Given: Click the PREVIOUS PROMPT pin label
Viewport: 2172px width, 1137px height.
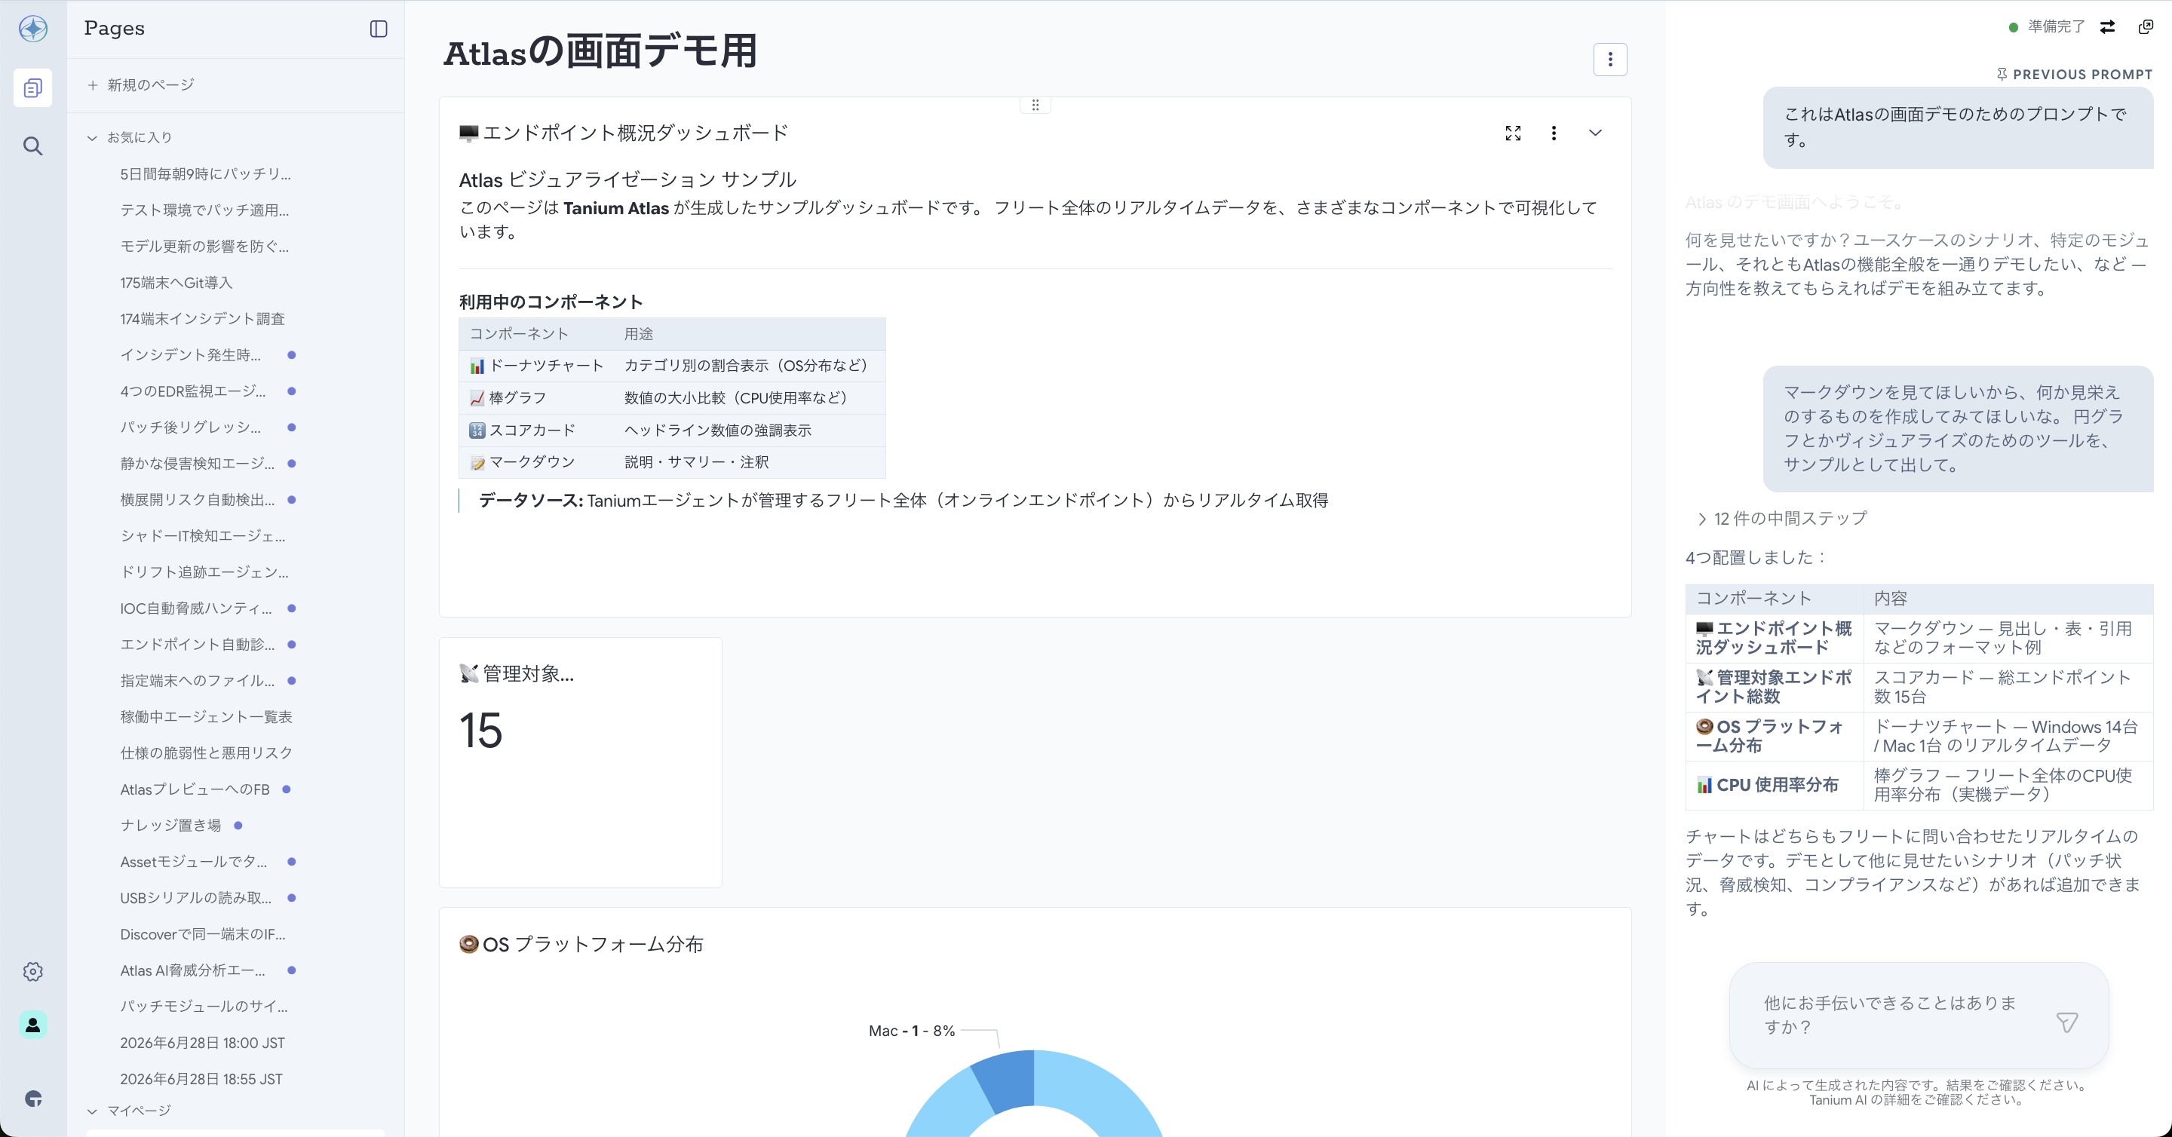Looking at the screenshot, I should (x=2074, y=74).
